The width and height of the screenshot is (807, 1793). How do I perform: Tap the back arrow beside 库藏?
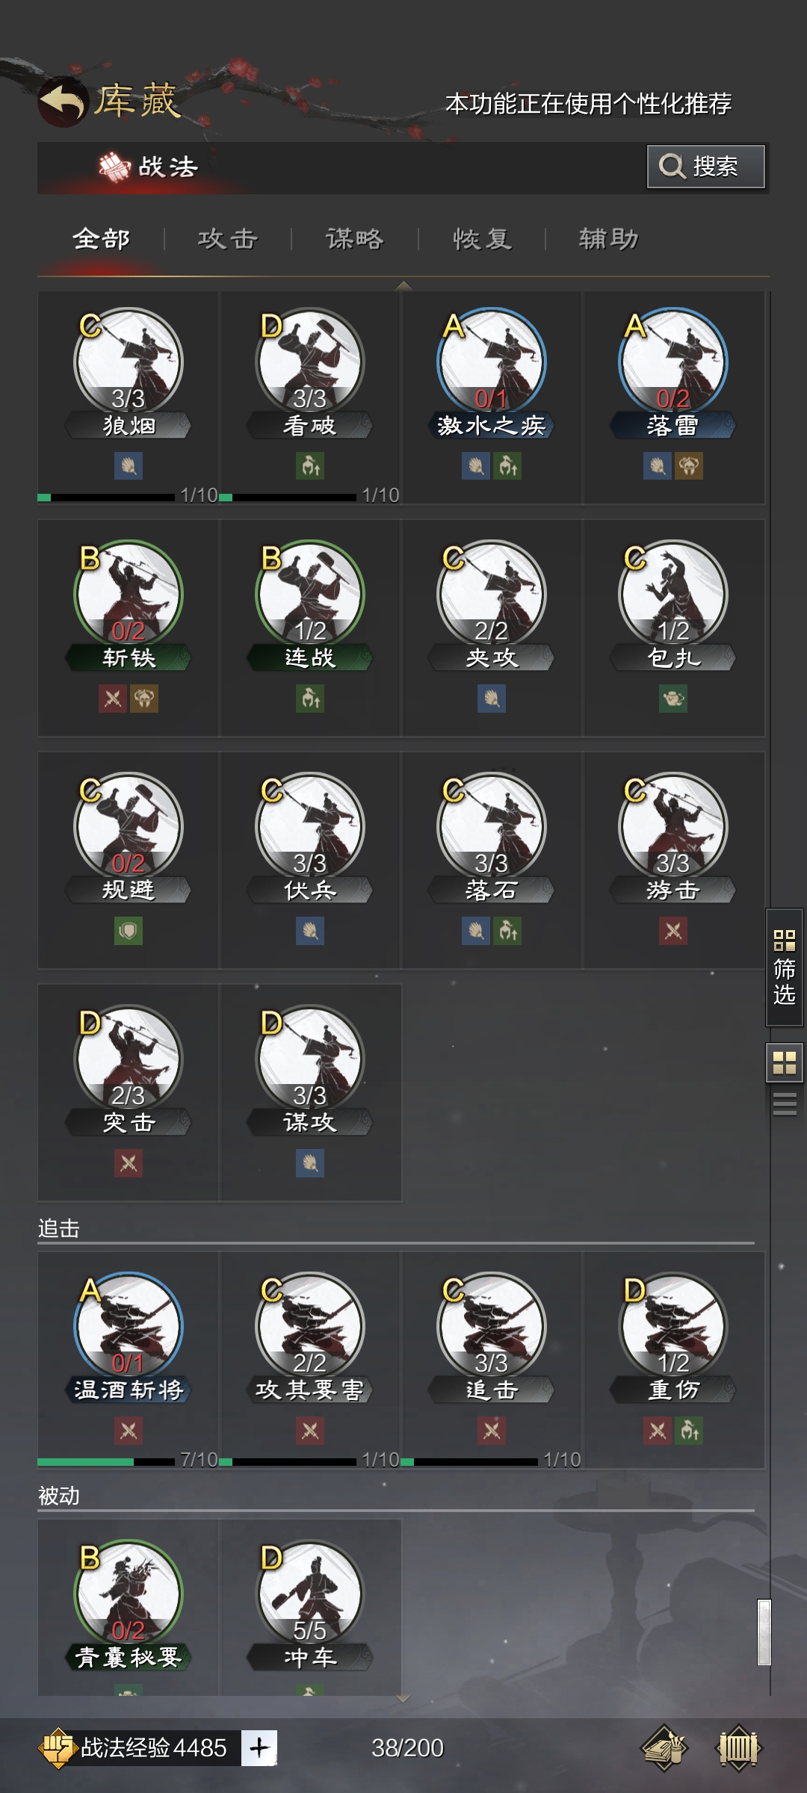(63, 101)
